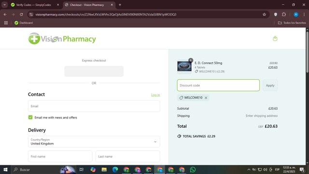The image size is (309, 174).
Task: Click the E. D. Connect 50mg product name
Action: 208,63
